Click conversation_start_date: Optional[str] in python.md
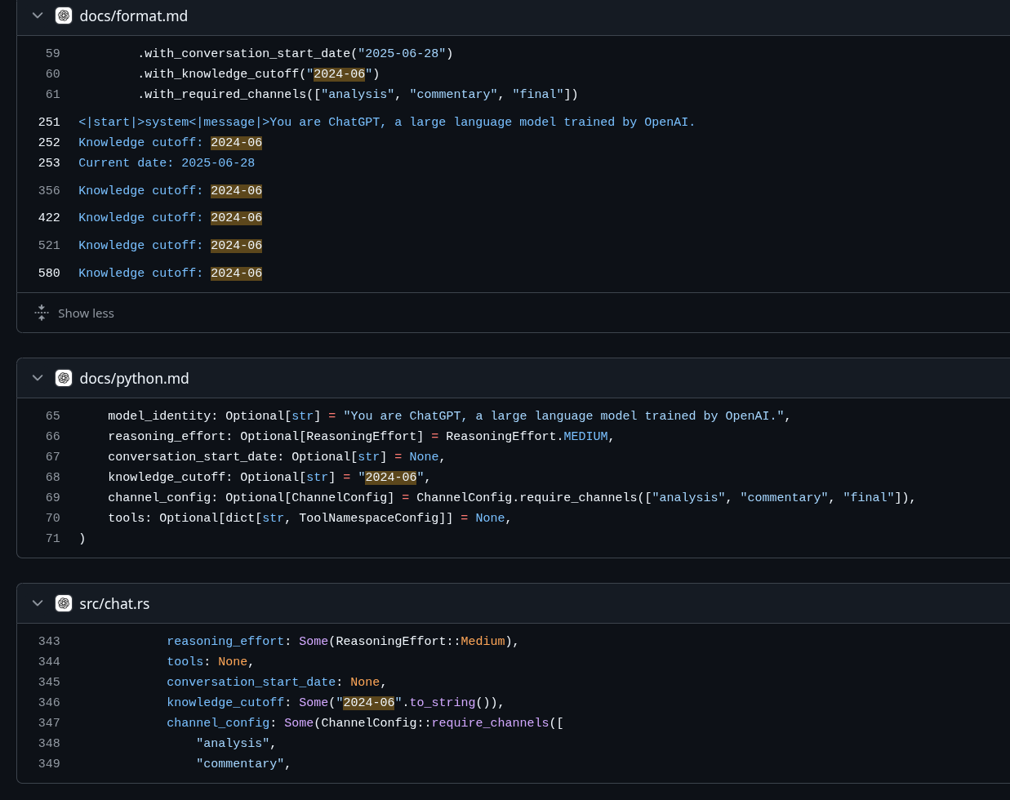Image resolution: width=1010 pixels, height=800 pixels. [247, 456]
